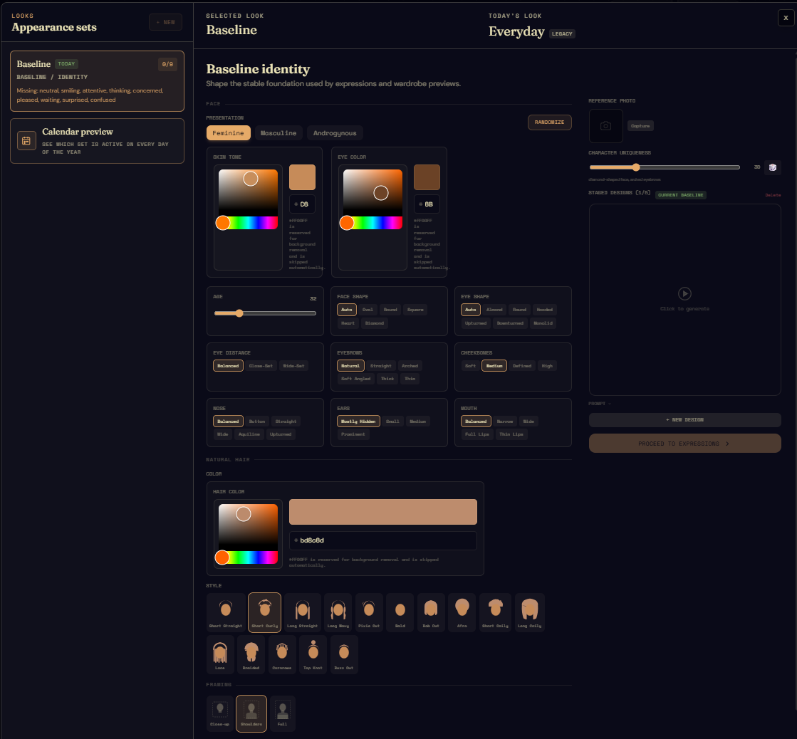Click the skin tone hue slider

(248, 223)
